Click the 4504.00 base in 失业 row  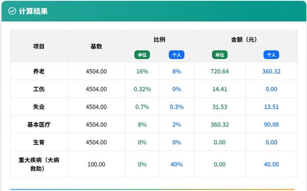coord(96,107)
